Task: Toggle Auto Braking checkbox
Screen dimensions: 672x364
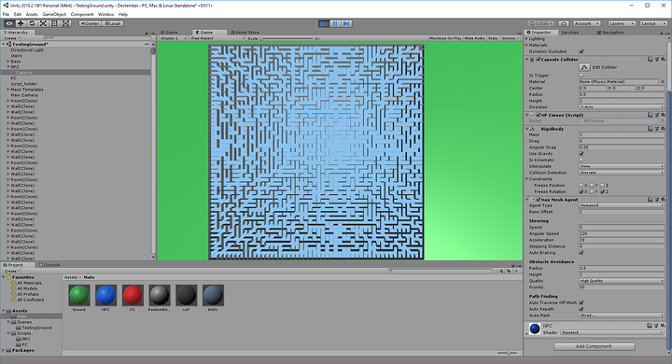Action: click(581, 253)
